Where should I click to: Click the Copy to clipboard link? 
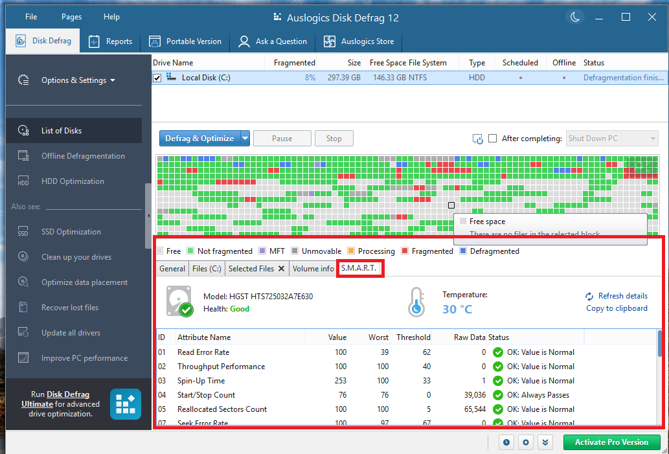(617, 308)
